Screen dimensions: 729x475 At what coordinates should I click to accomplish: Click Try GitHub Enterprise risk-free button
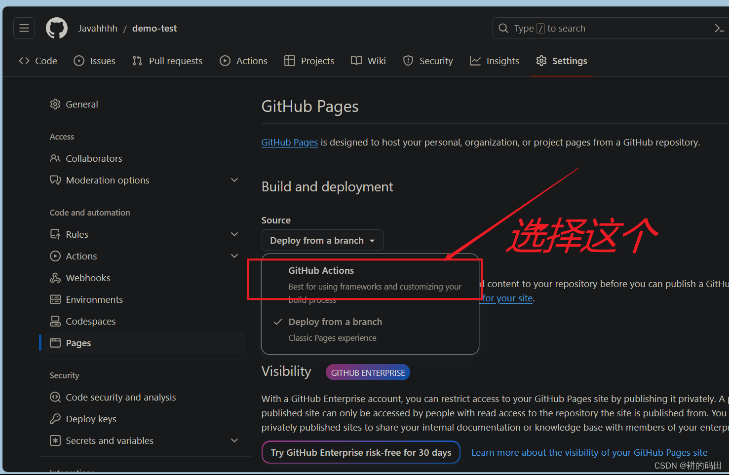[360, 452]
